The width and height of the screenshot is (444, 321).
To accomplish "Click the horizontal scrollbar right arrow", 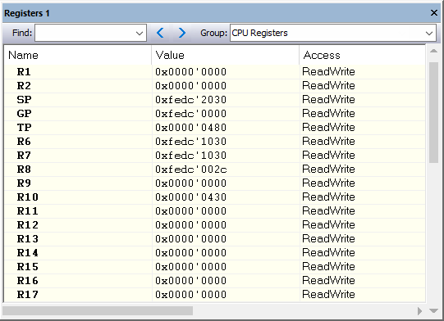I will point(419,311).
